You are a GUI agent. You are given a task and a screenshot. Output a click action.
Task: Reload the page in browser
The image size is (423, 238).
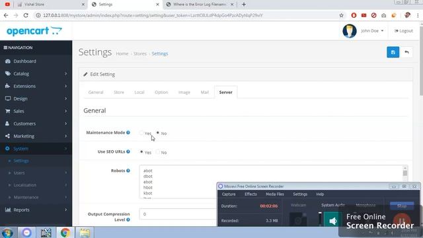coord(26,15)
